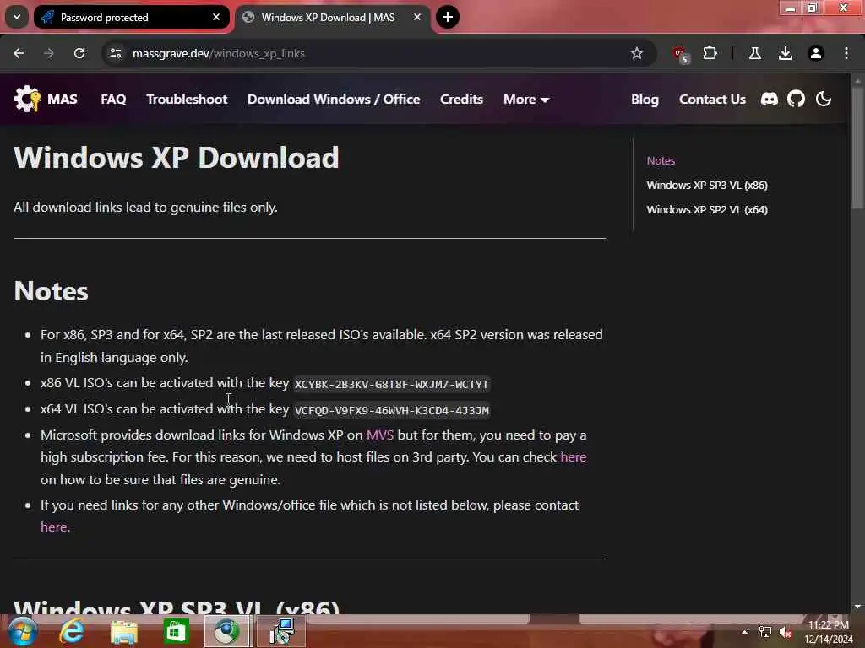
Task: Open the FAQ page
Action: [x=114, y=100]
